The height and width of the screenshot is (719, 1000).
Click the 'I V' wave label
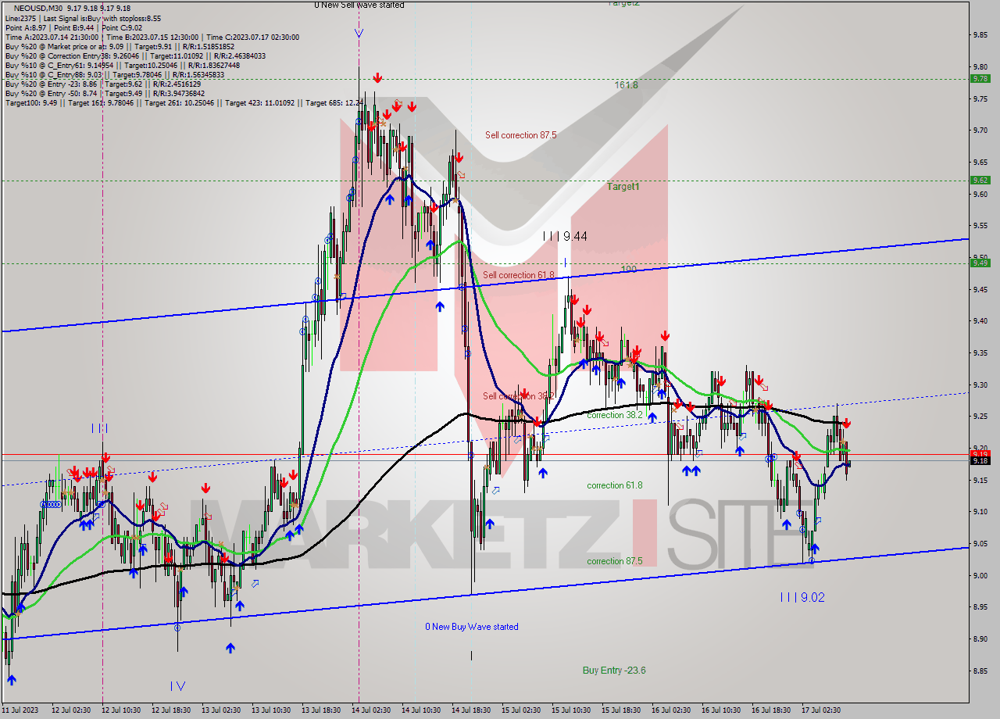pos(177,686)
